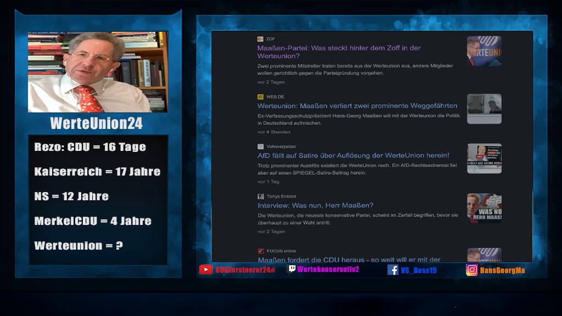Click 'vor 4 Stunden' timestamp under WEB.DE article
Screen dimensions: 562x316
[274, 132]
